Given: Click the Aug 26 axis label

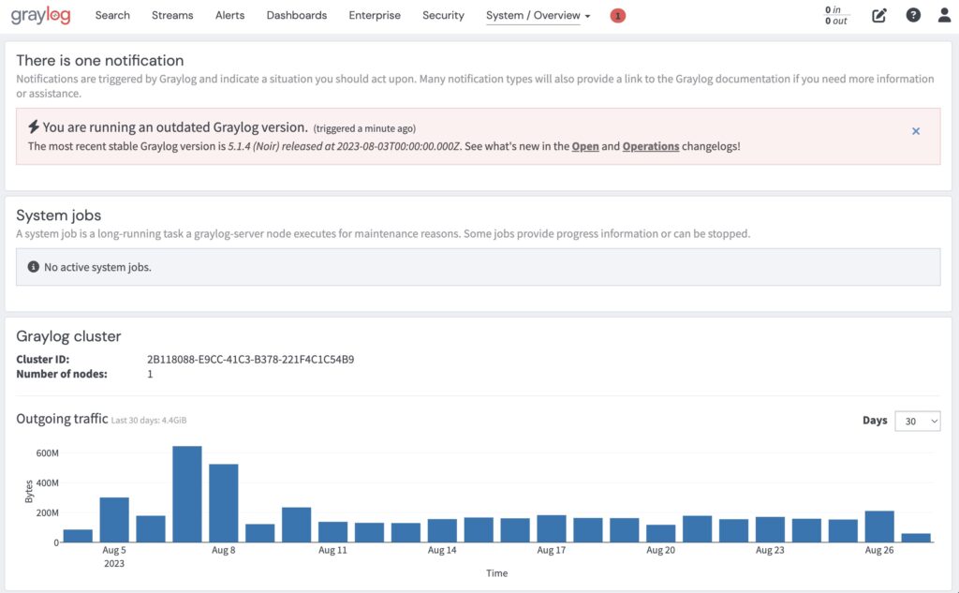Looking at the screenshot, I should 878,550.
